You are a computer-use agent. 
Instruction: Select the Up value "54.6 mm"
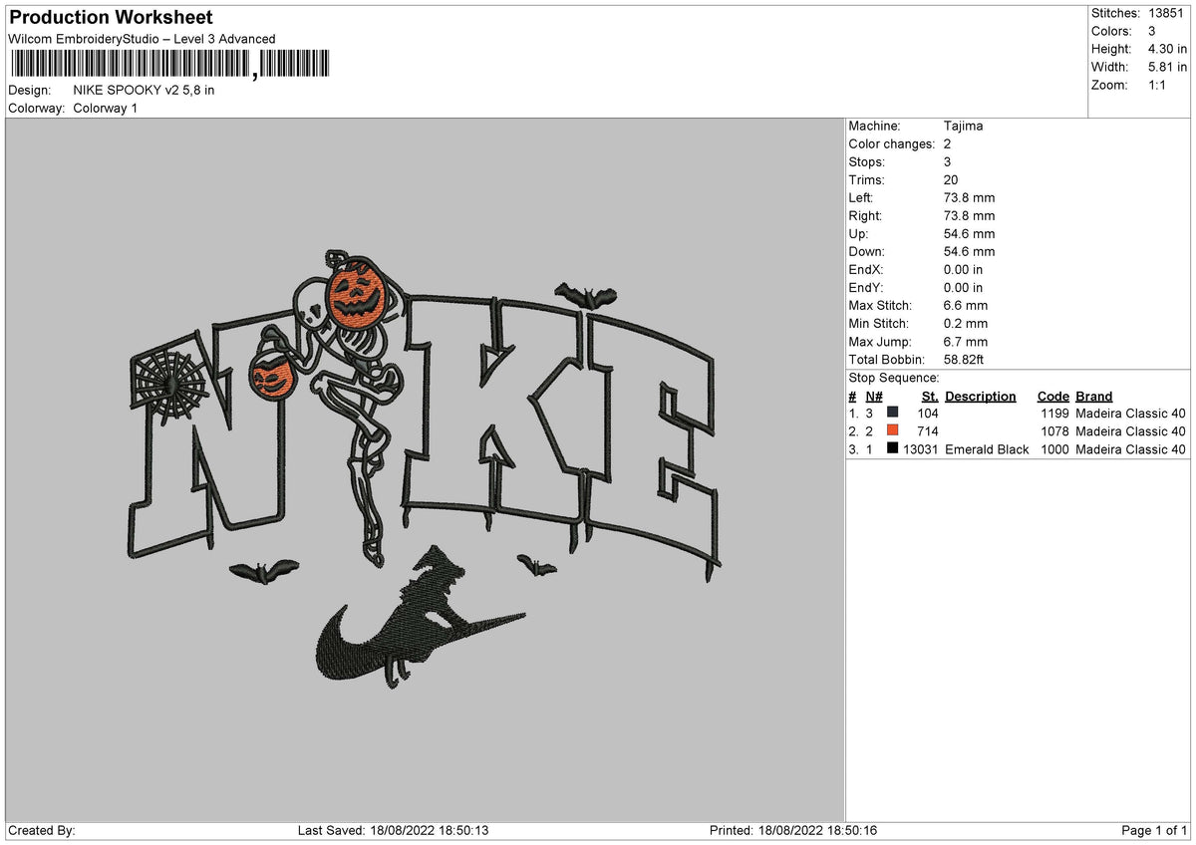click(969, 233)
